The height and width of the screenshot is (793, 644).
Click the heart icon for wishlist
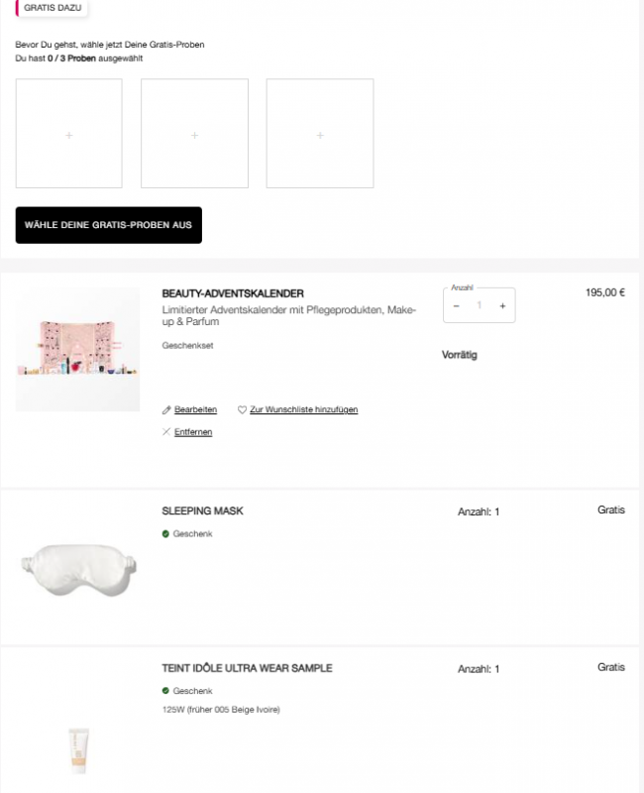(x=242, y=409)
